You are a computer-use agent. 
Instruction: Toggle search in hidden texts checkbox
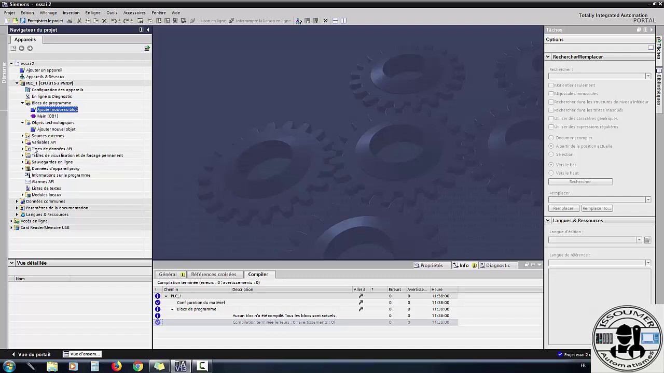551,110
